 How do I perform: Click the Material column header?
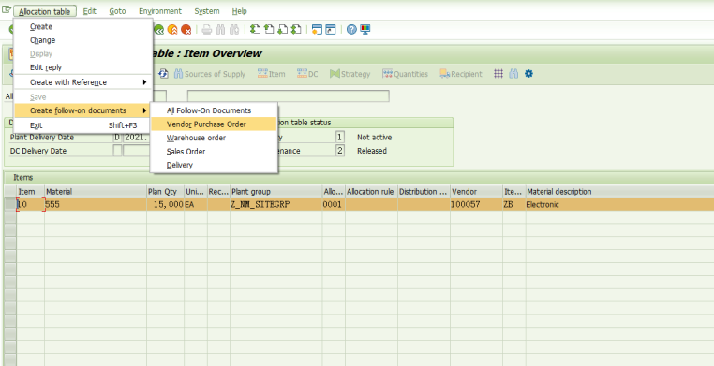coord(96,192)
